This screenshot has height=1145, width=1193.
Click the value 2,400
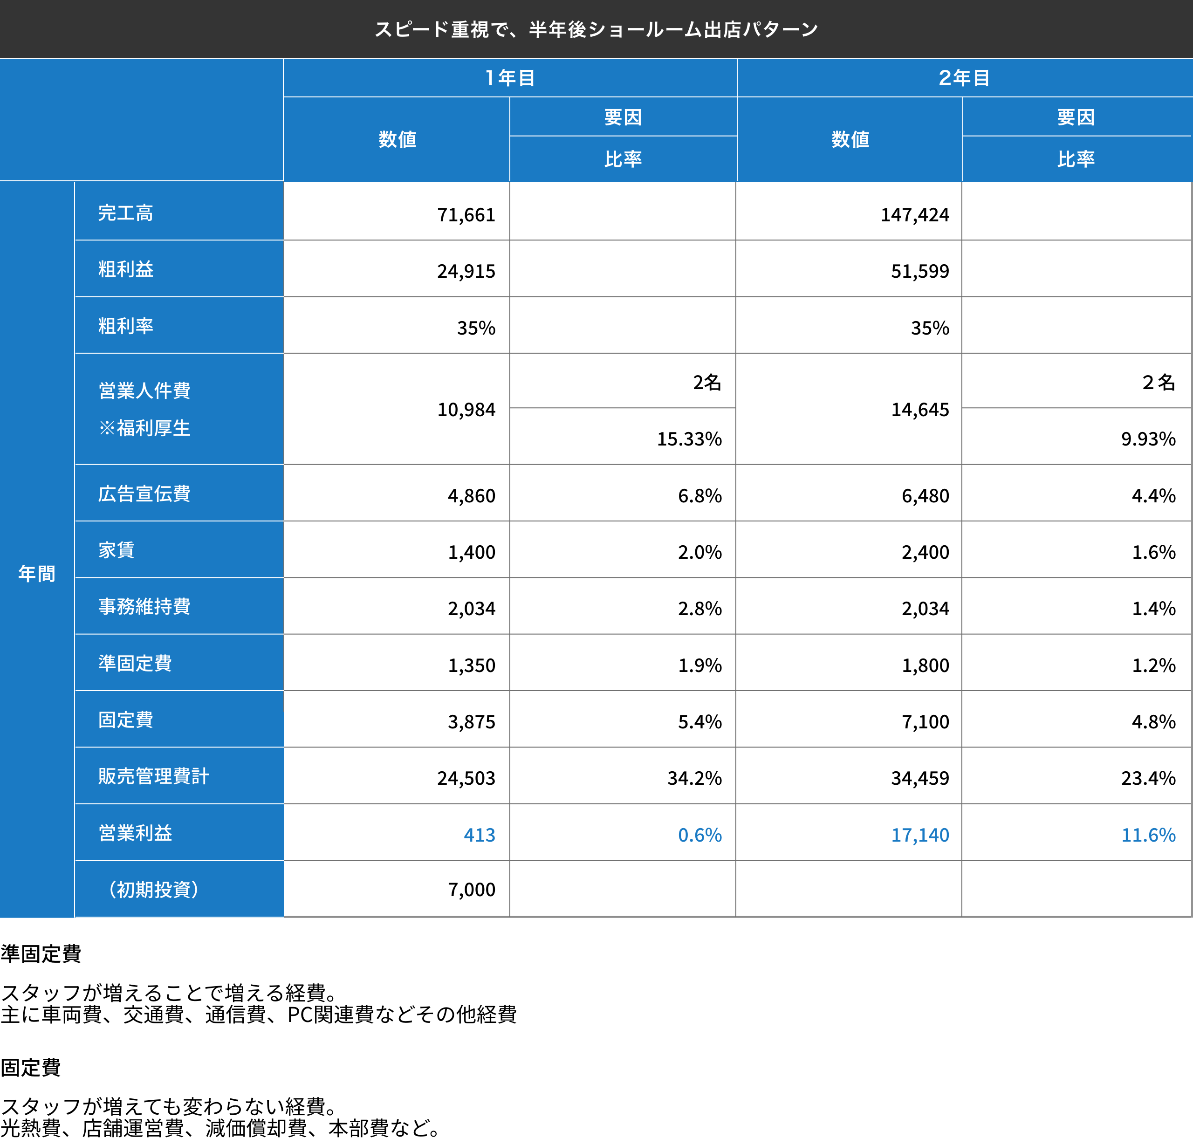[925, 552]
